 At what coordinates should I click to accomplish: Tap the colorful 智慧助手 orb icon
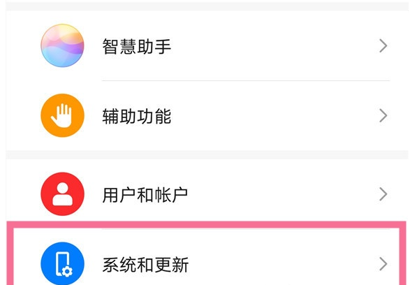pos(62,45)
